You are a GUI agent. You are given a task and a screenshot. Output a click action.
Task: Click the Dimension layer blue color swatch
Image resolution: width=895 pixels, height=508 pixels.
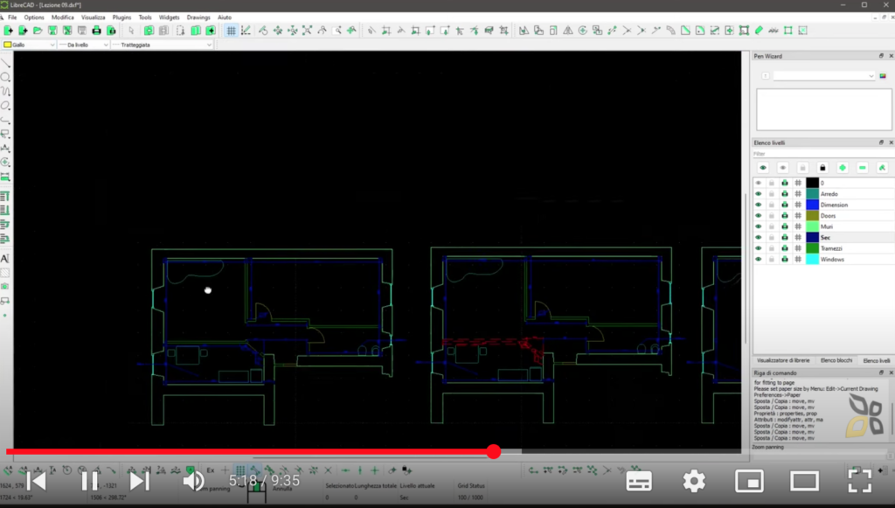(812, 205)
